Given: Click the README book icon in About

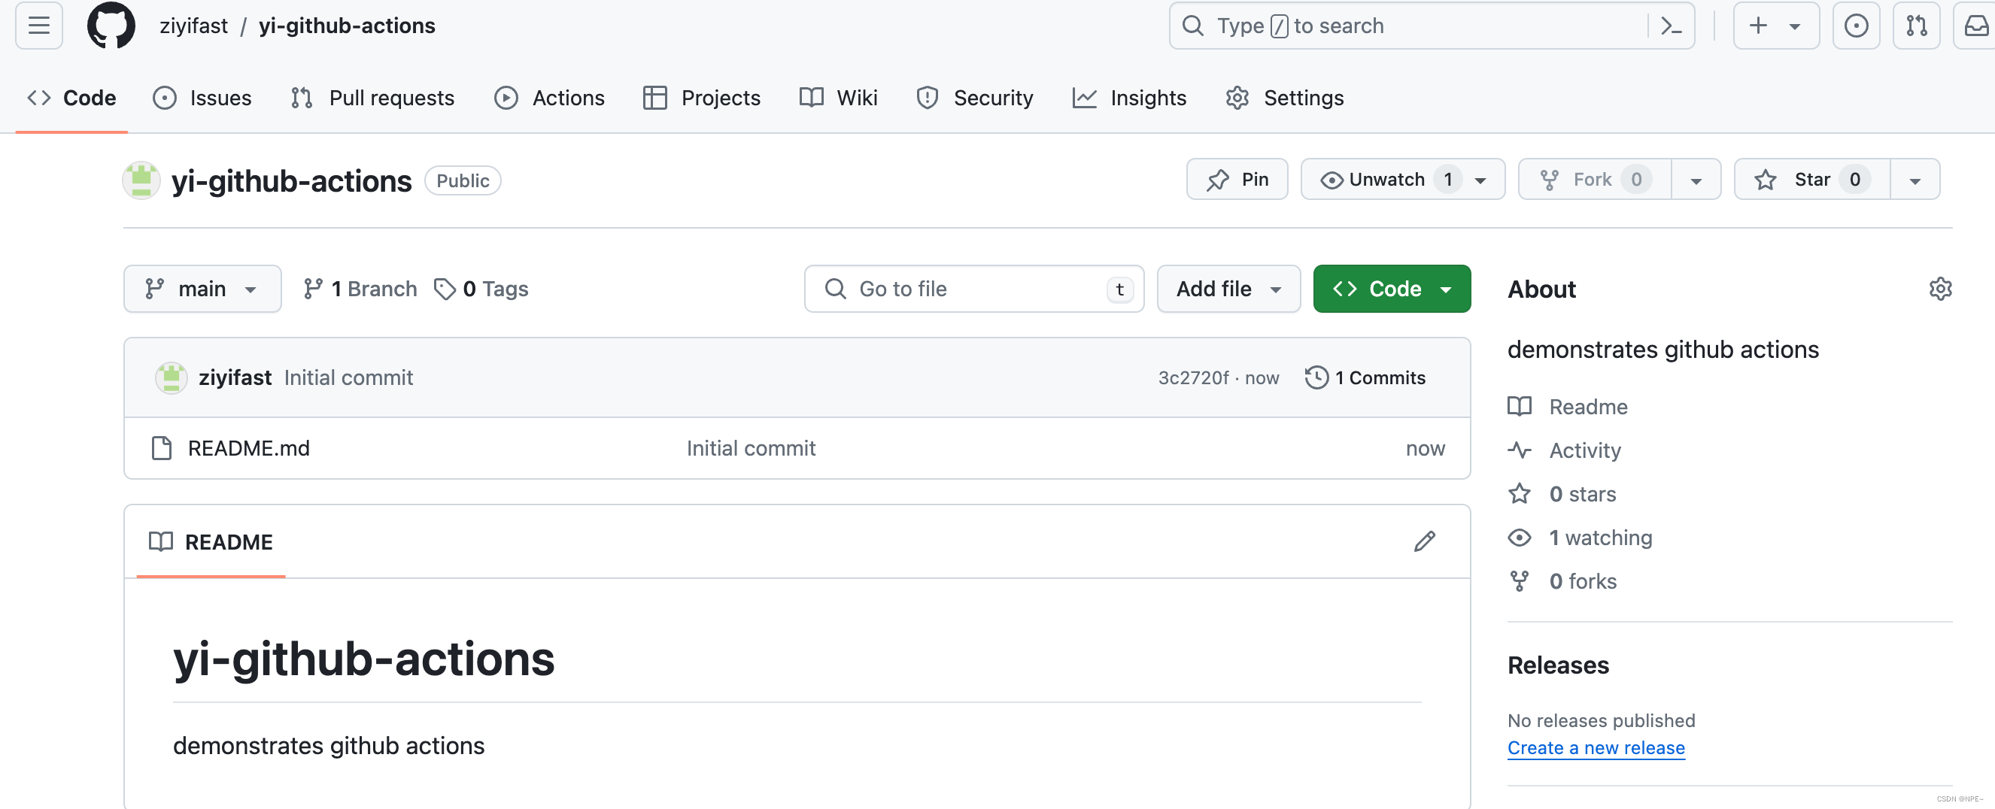Looking at the screenshot, I should [x=1520, y=407].
